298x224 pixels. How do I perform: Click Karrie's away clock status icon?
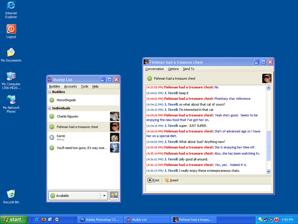[x=52, y=138]
